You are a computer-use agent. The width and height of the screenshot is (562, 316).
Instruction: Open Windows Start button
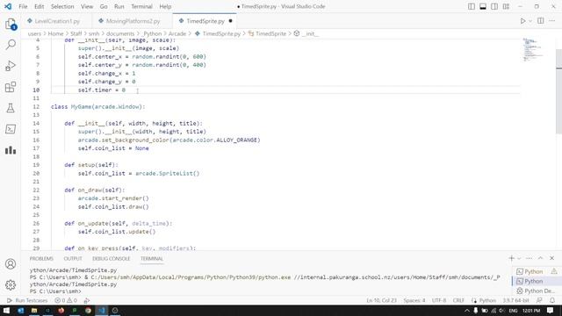coord(6,311)
